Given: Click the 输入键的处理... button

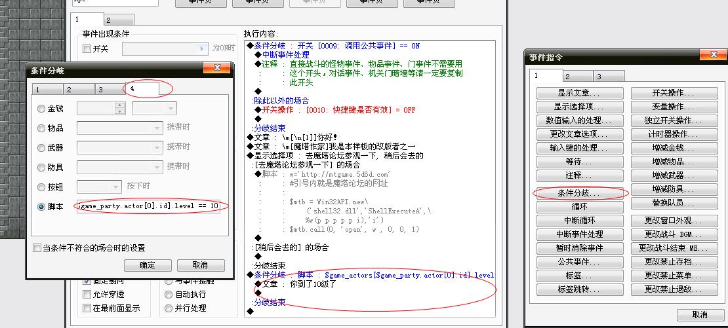Looking at the screenshot, I should [580, 148].
